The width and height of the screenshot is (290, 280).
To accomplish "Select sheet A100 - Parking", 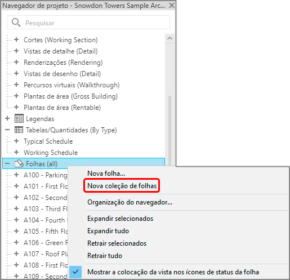I will [45, 175].
